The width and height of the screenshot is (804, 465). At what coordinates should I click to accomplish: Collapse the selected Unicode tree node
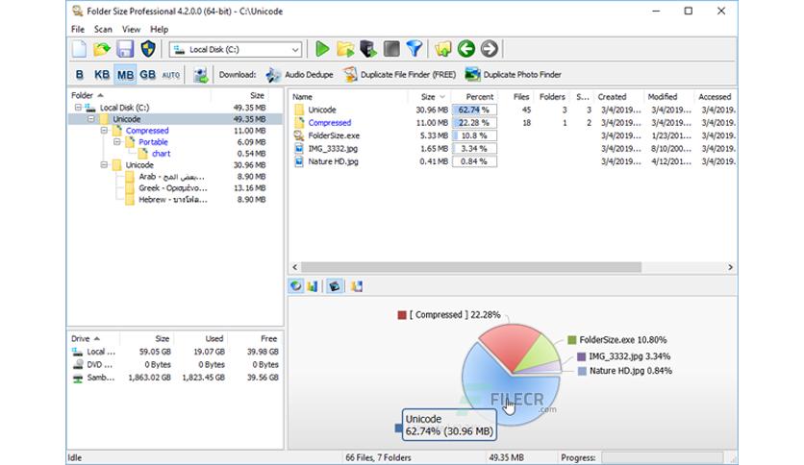click(x=90, y=119)
